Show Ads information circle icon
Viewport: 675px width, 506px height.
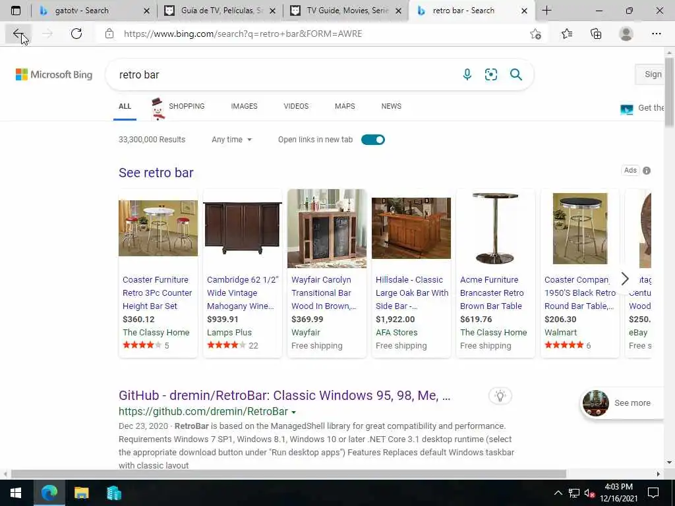[x=647, y=171]
